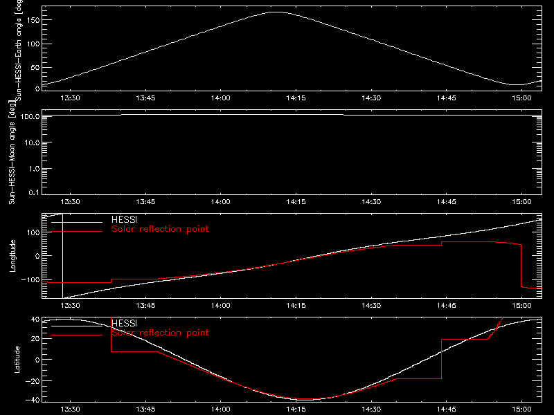Screen dimensions: 554x415
Task: Click red legend line sample in Latitude panel
Action: coord(77,335)
